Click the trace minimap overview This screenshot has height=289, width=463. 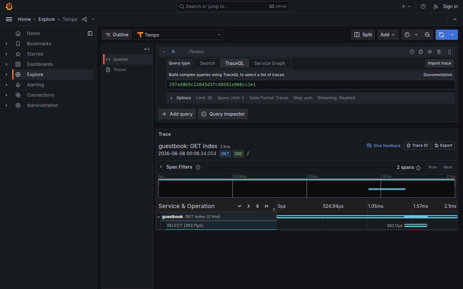307,188
